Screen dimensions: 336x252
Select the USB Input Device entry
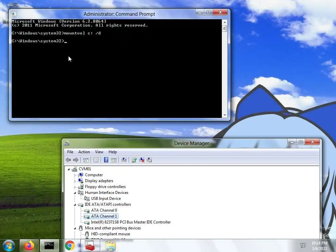[106, 199]
